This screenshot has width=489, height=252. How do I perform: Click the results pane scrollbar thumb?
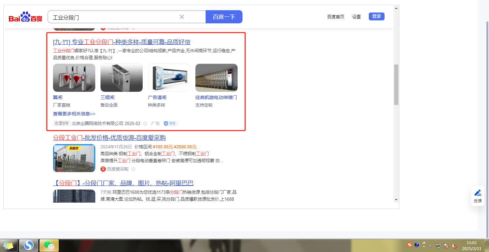(x=396, y=85)
